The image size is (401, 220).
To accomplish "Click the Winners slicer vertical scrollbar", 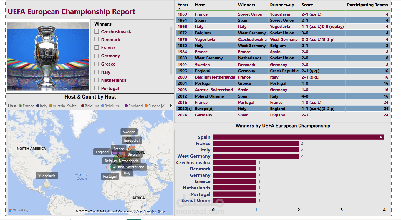I will [171, 51].
